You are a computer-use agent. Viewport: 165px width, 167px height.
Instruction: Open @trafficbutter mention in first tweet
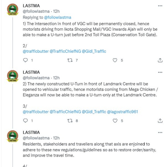pos(36,51)
